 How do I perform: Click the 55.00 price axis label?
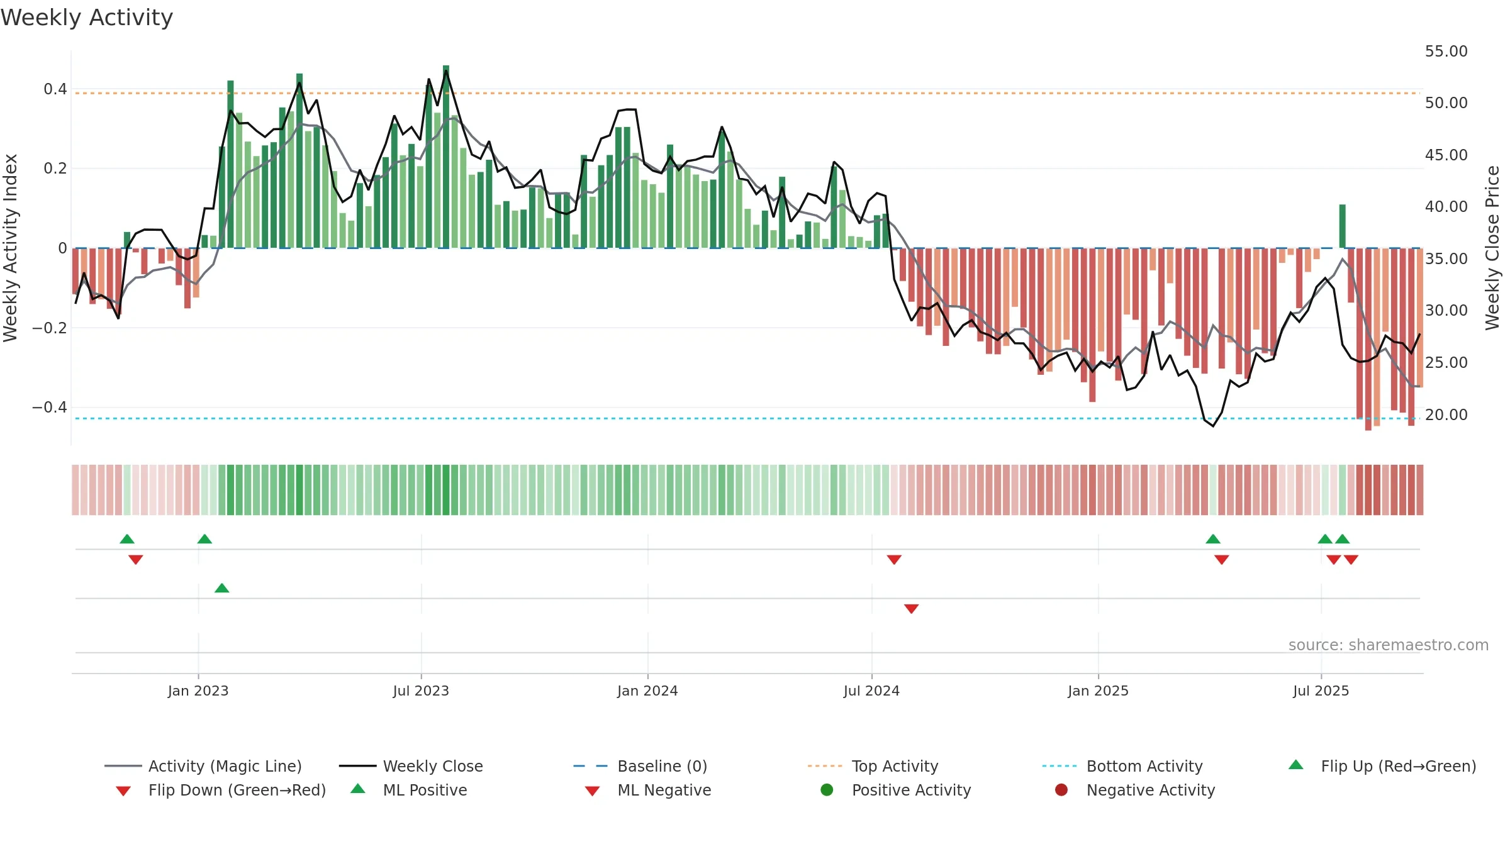pyautogui.click(x=1446, y=52)
